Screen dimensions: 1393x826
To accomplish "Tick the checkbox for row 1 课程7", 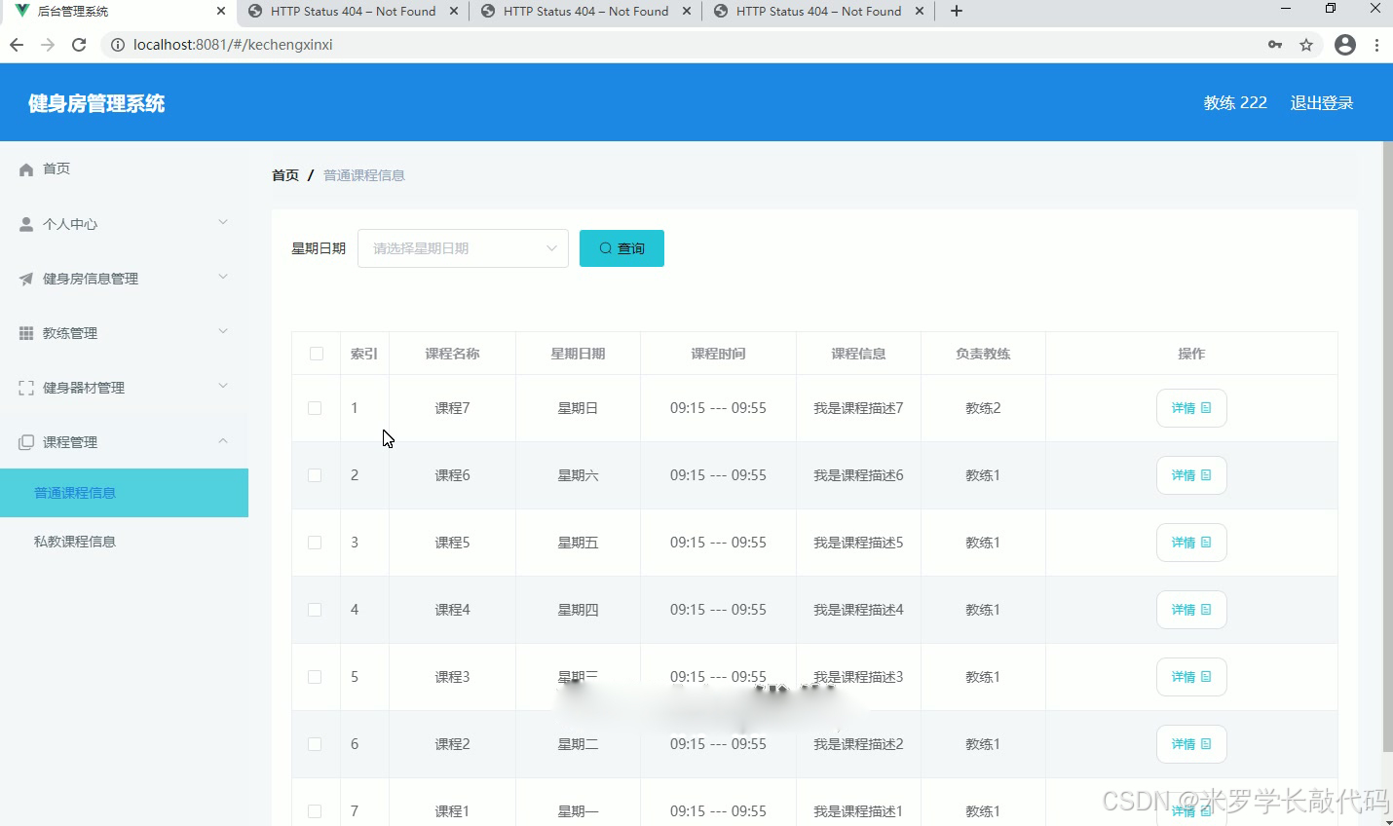I will click(315, 408).
